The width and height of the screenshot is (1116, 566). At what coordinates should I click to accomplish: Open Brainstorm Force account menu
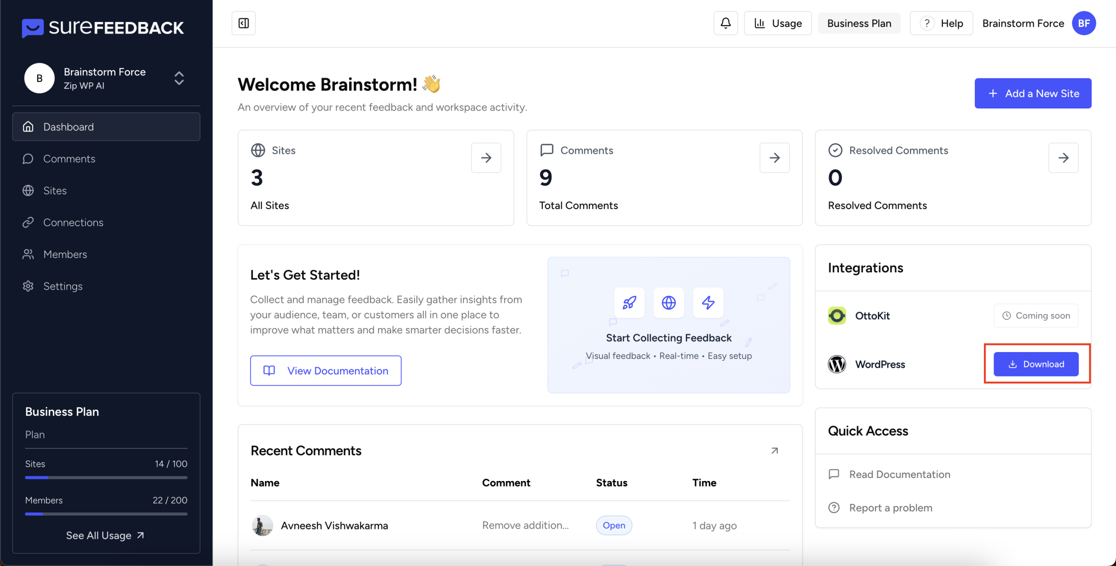(1023, 23)
